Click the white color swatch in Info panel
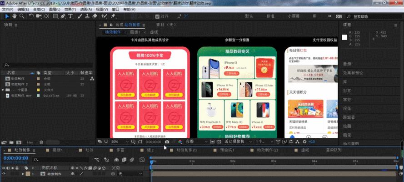Screen dimensions: 404x182 [344, 37]
